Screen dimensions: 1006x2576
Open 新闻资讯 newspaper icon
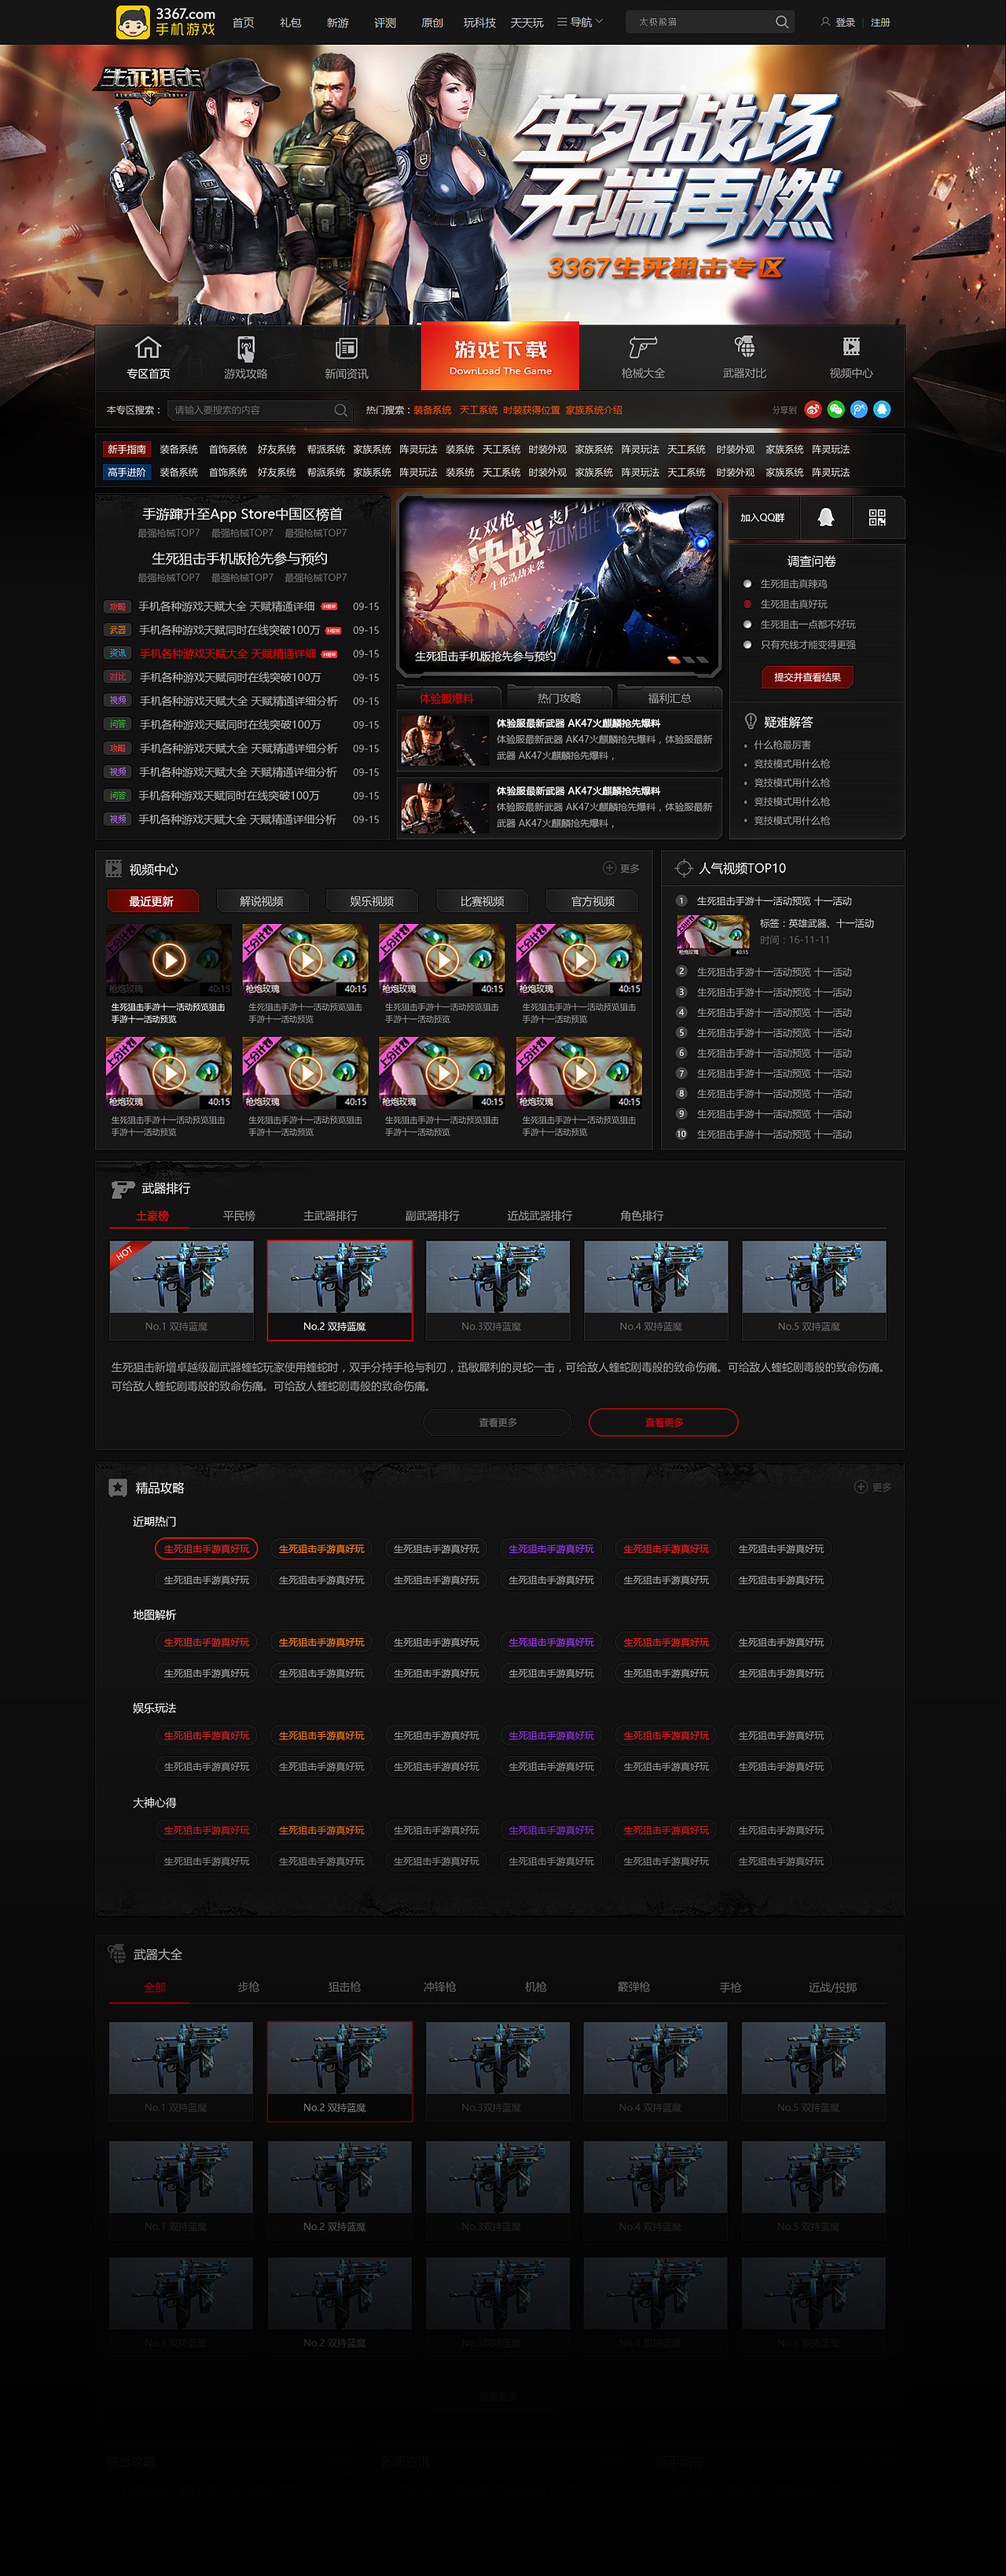346,348
